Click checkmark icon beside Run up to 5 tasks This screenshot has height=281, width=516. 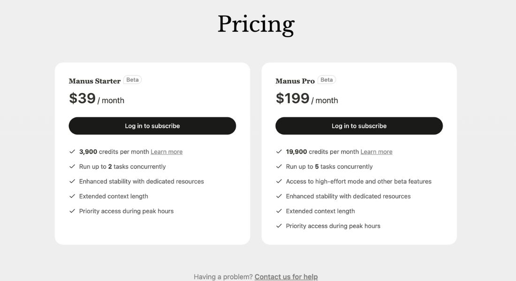(279, 166)
